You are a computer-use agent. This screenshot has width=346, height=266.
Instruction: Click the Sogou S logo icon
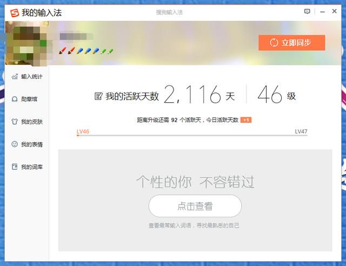(15, 13)
